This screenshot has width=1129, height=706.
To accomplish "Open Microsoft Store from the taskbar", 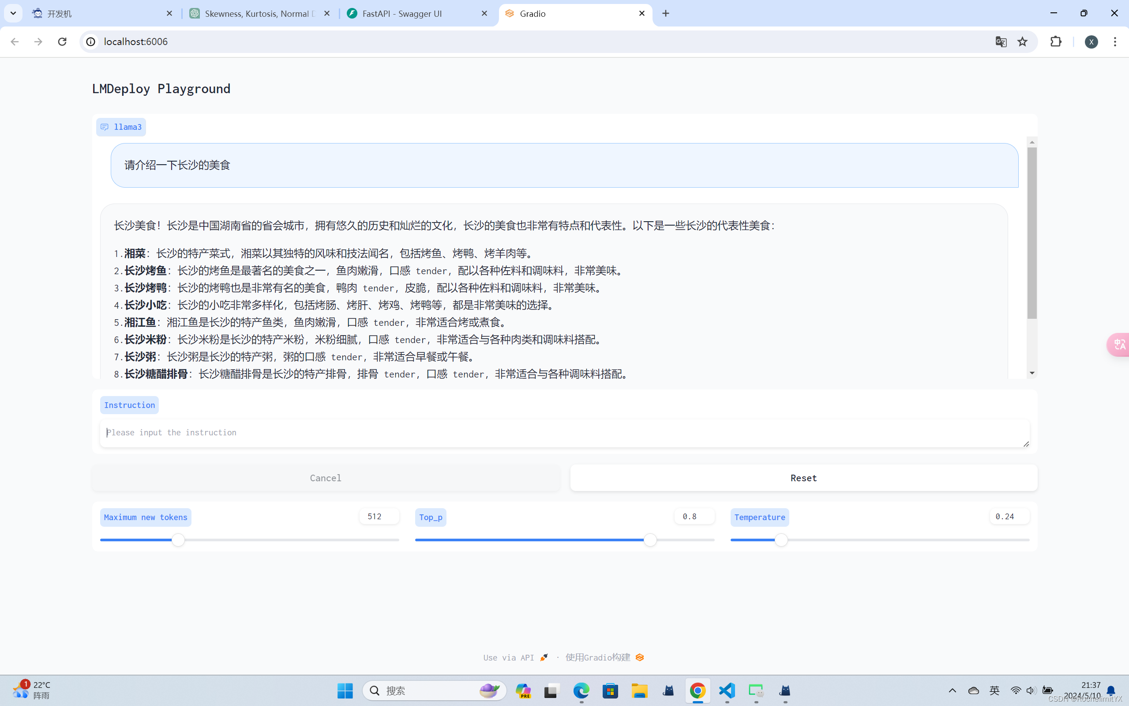I will (610, 691).
